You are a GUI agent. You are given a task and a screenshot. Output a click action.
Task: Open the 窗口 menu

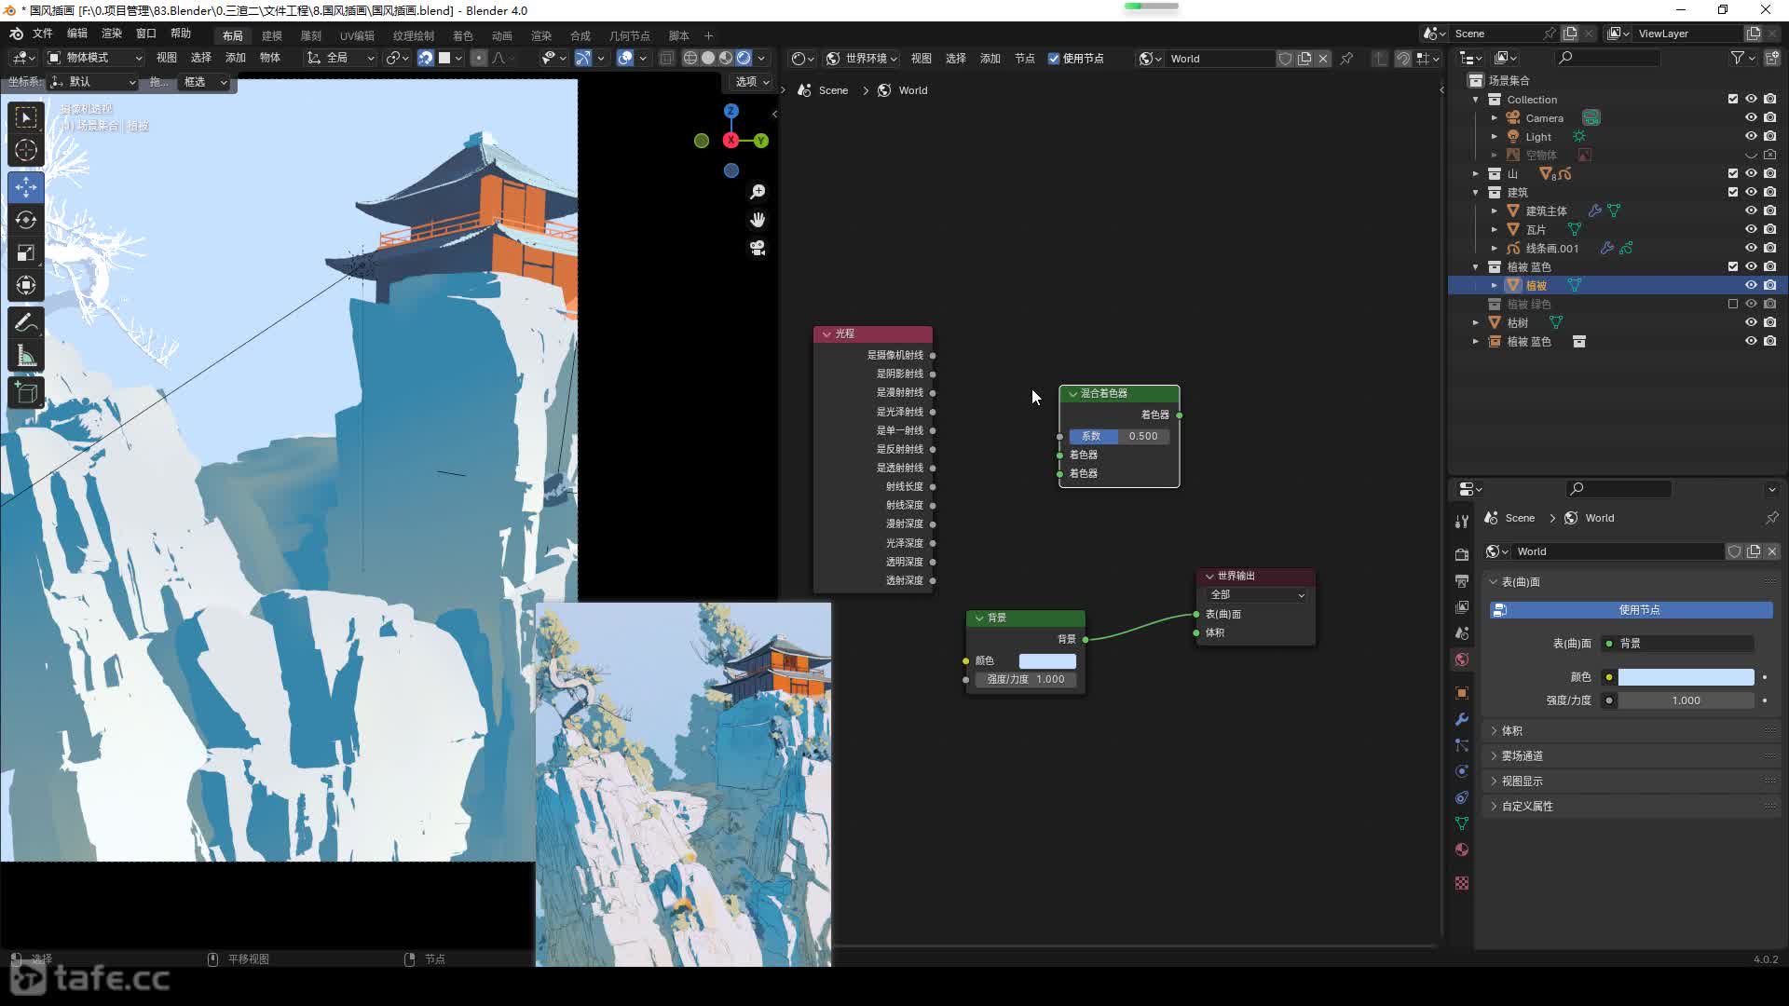click(146, 34)
